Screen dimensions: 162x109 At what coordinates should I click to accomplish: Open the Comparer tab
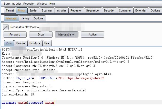pos(125,10)
